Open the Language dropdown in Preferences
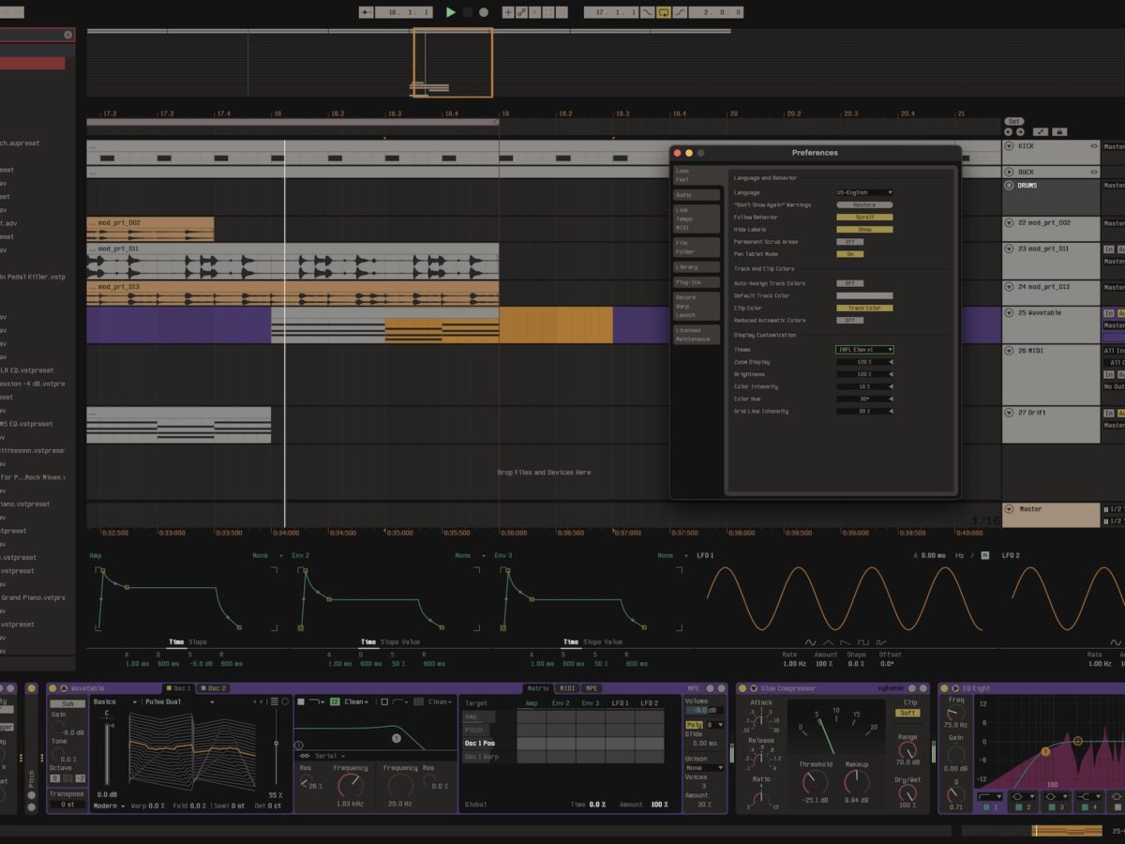The width and height of the screenshot is (1125, 844). coord(863,192)
